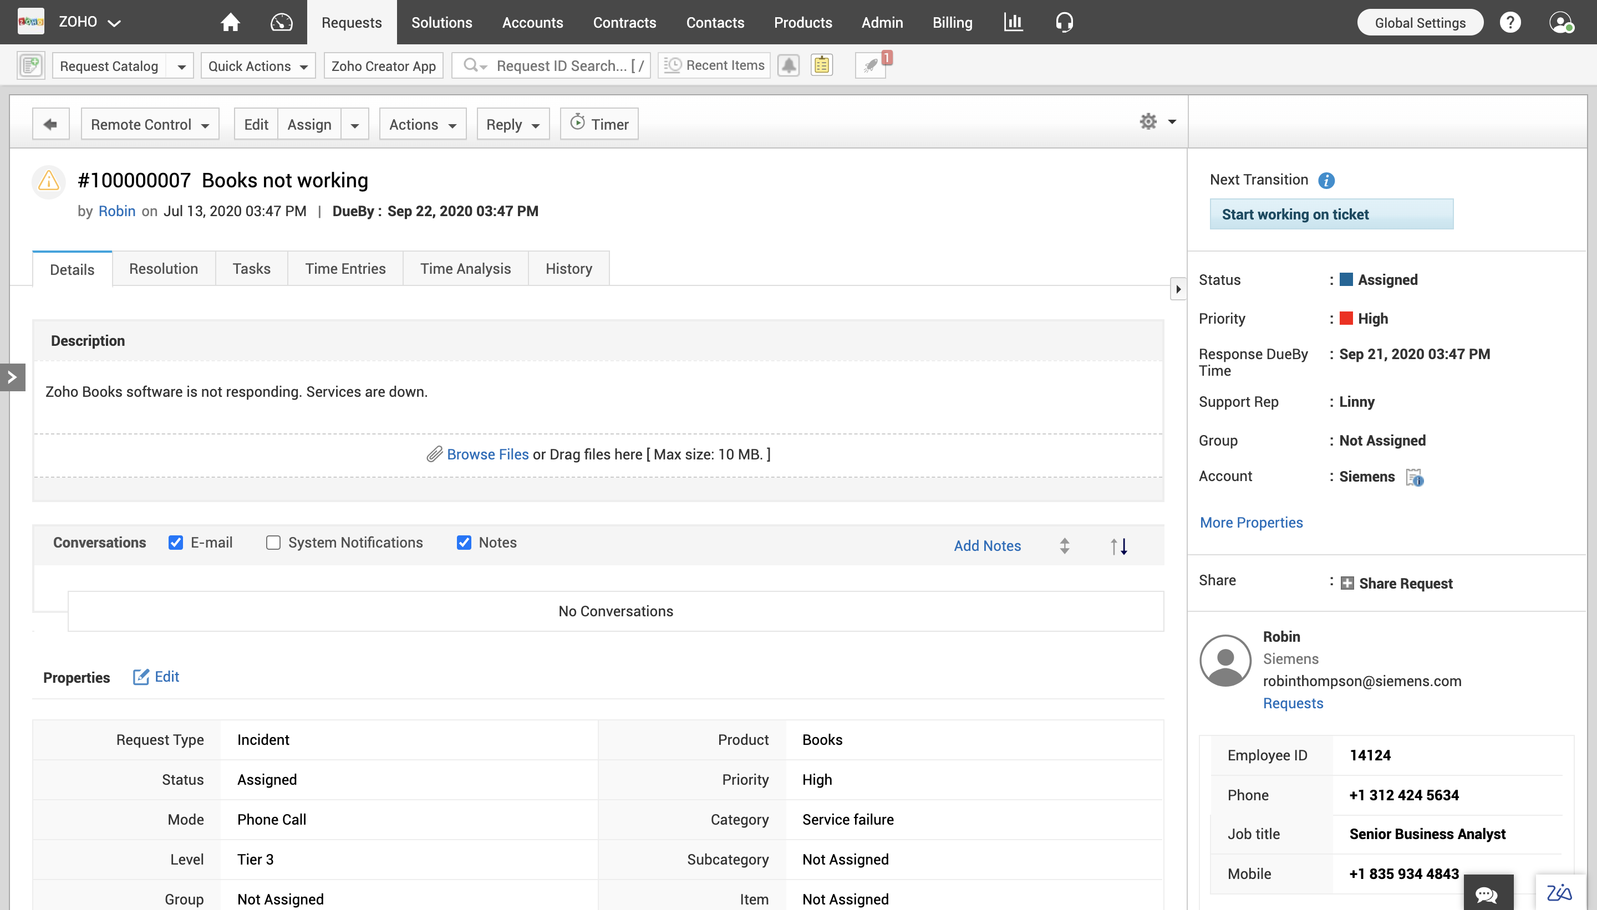Image resolution: width=1597 pixels, height=910 pixels.
Task: Click the warning triangle icon on ticket
Action: (x=50, y=181)
